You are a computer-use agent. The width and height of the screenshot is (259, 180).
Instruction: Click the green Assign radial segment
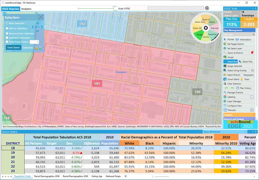point(199,35)
